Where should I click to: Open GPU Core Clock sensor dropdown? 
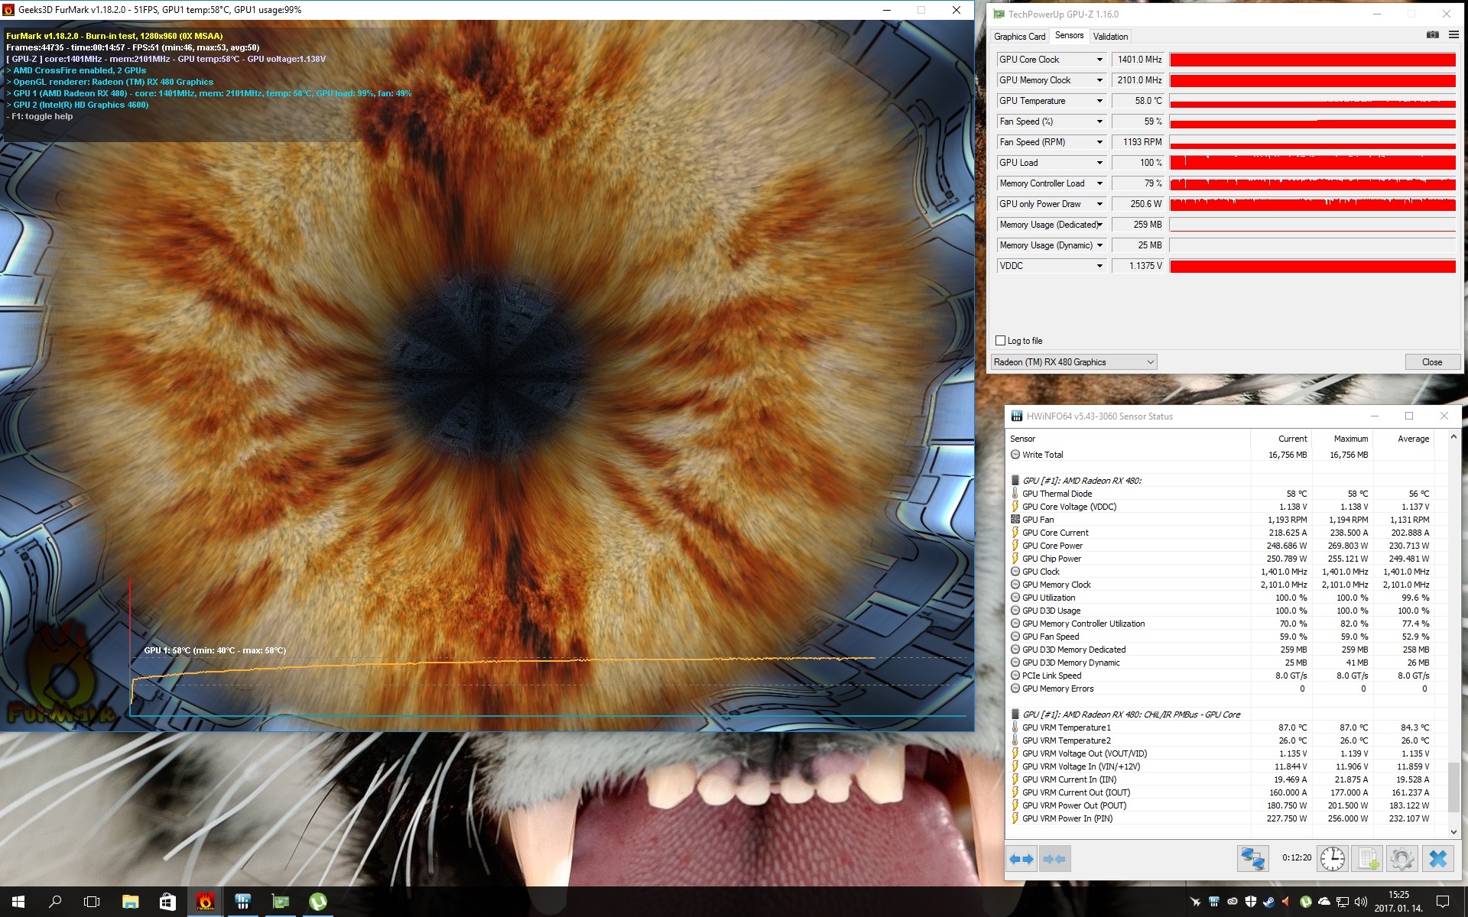pos(1099,60)
